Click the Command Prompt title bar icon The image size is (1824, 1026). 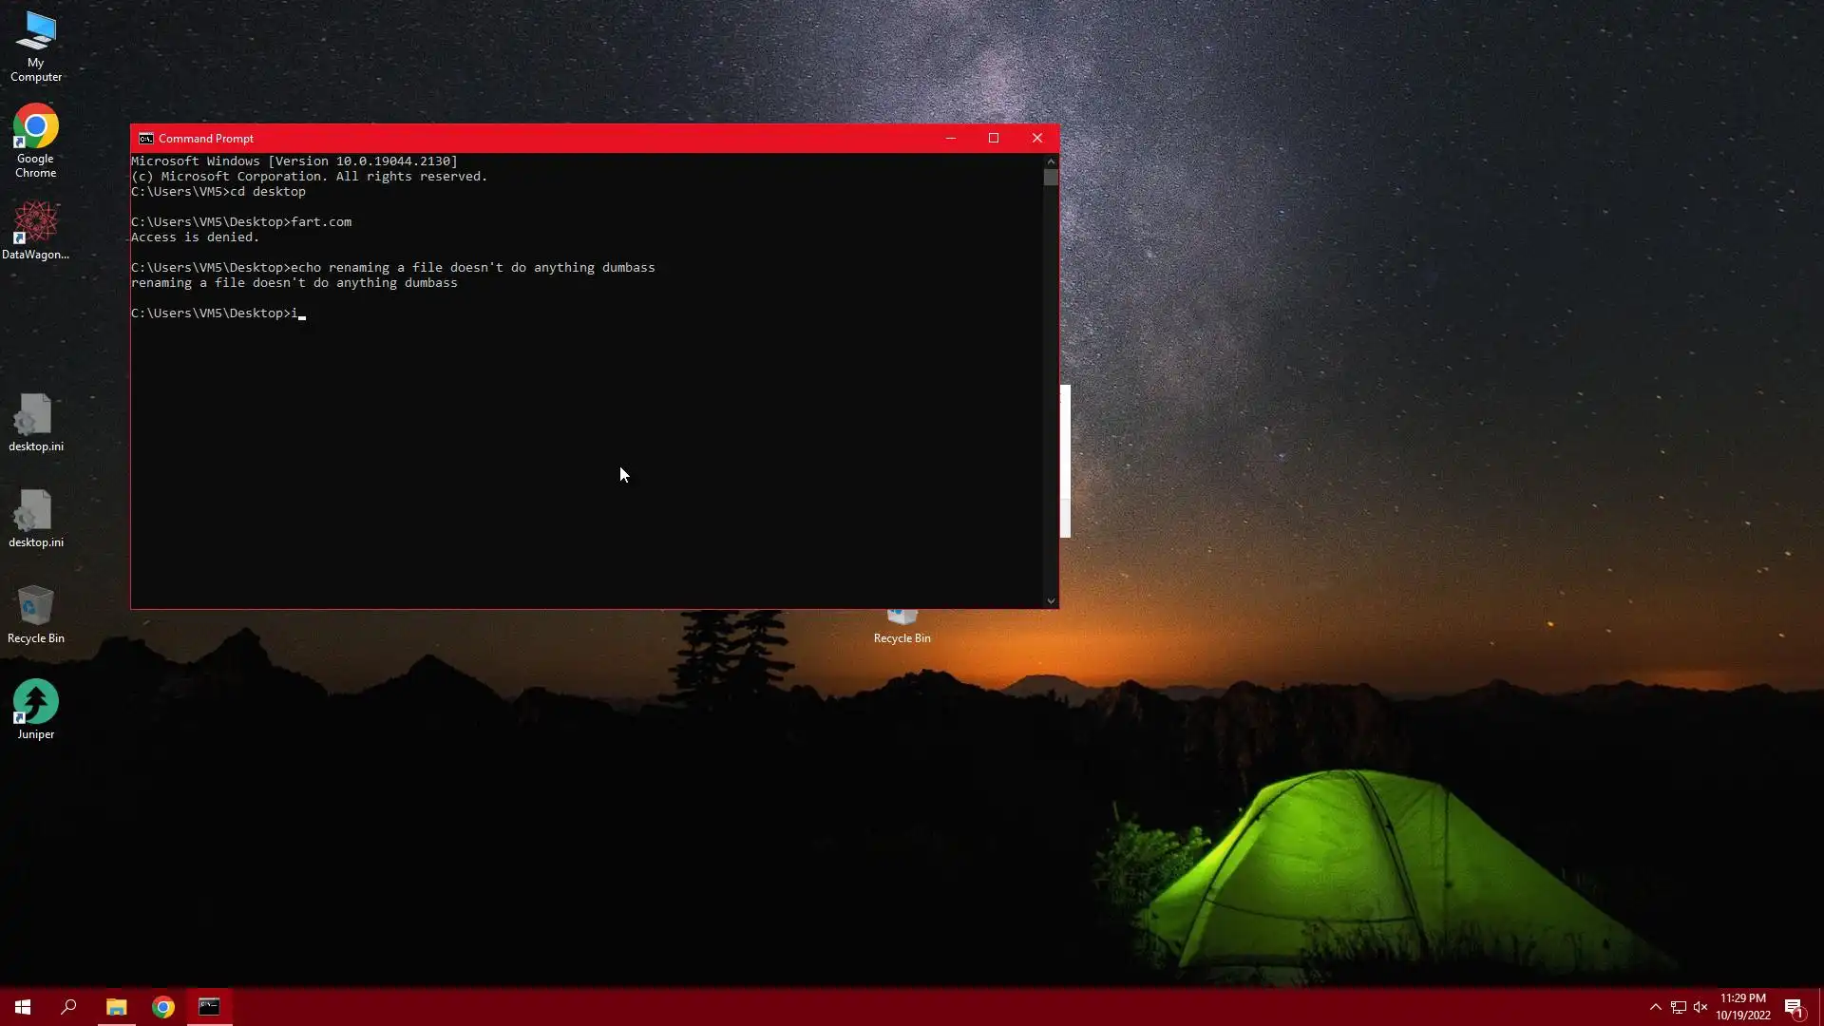[145, 139]
